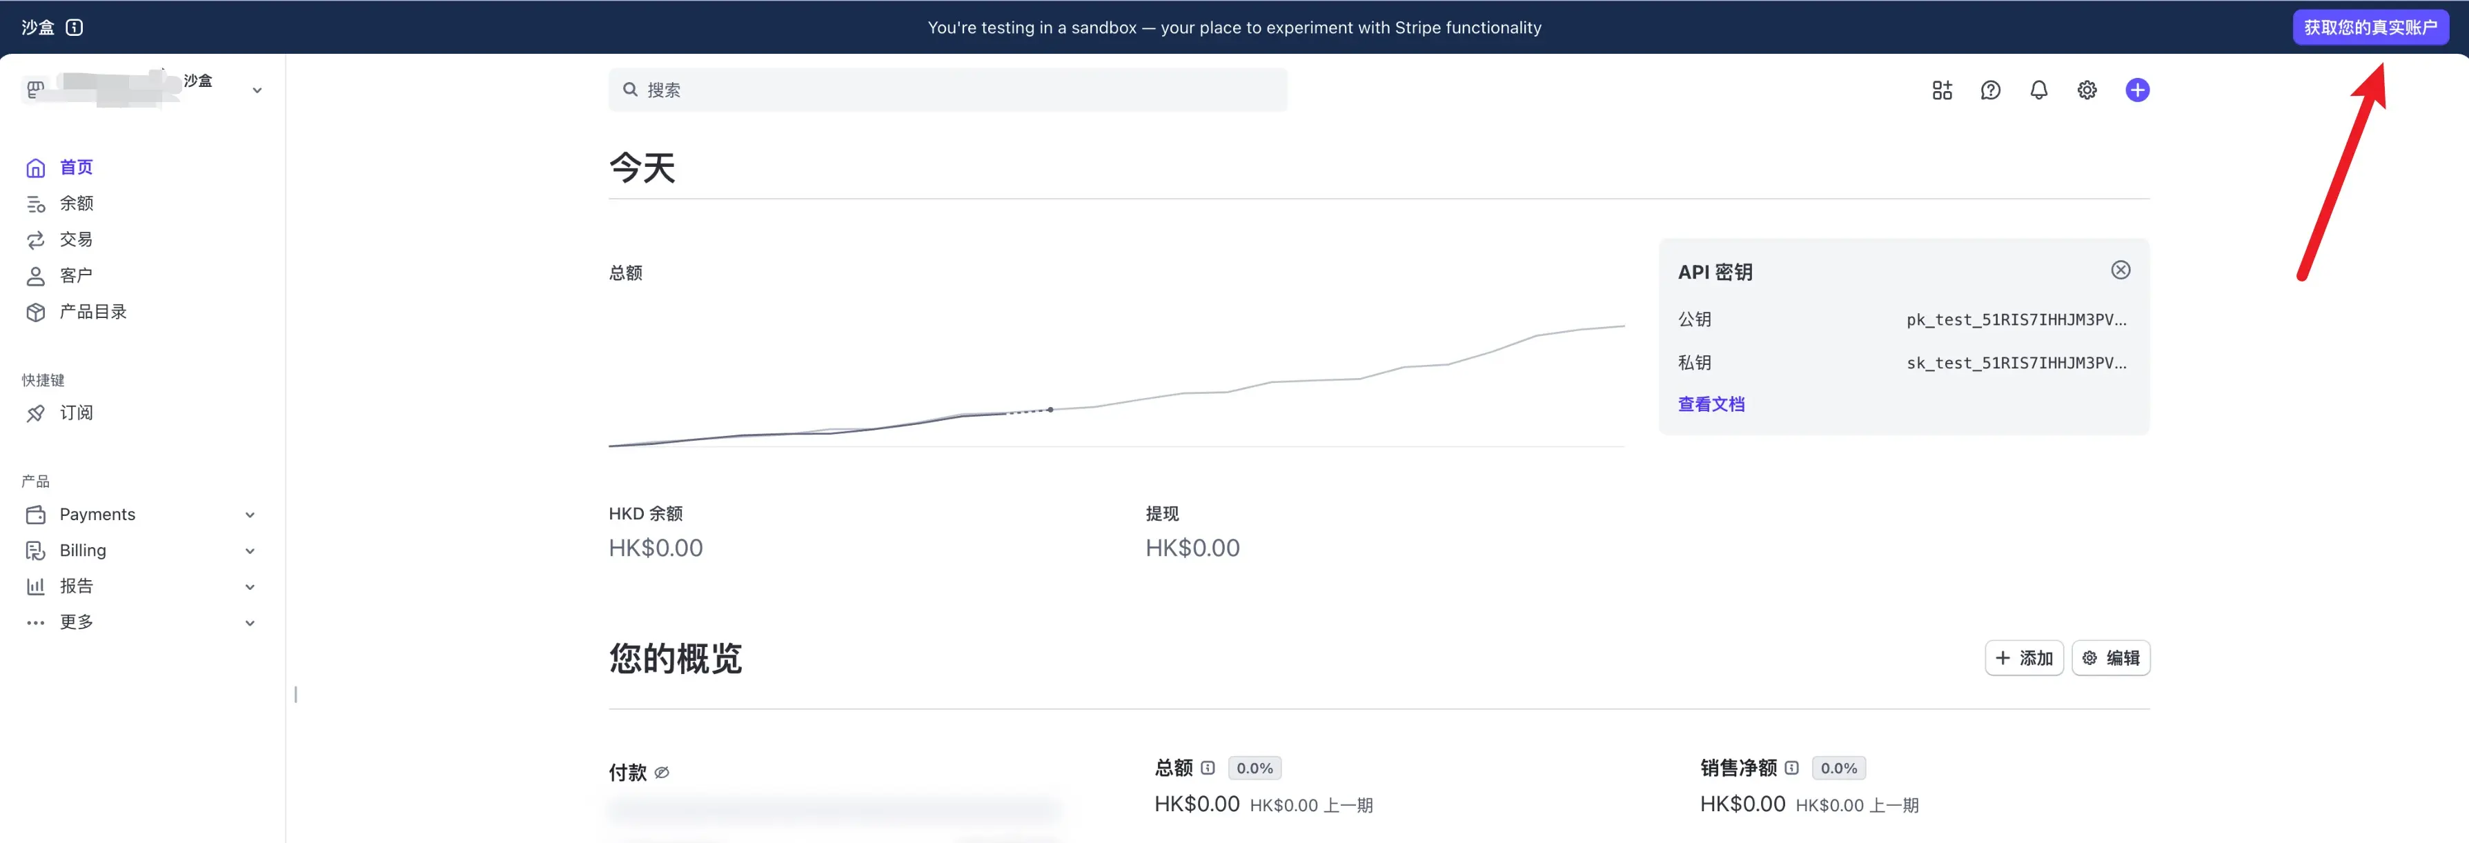
Task: Open the 查看文档 link
Action: [x=1711, y=404]
